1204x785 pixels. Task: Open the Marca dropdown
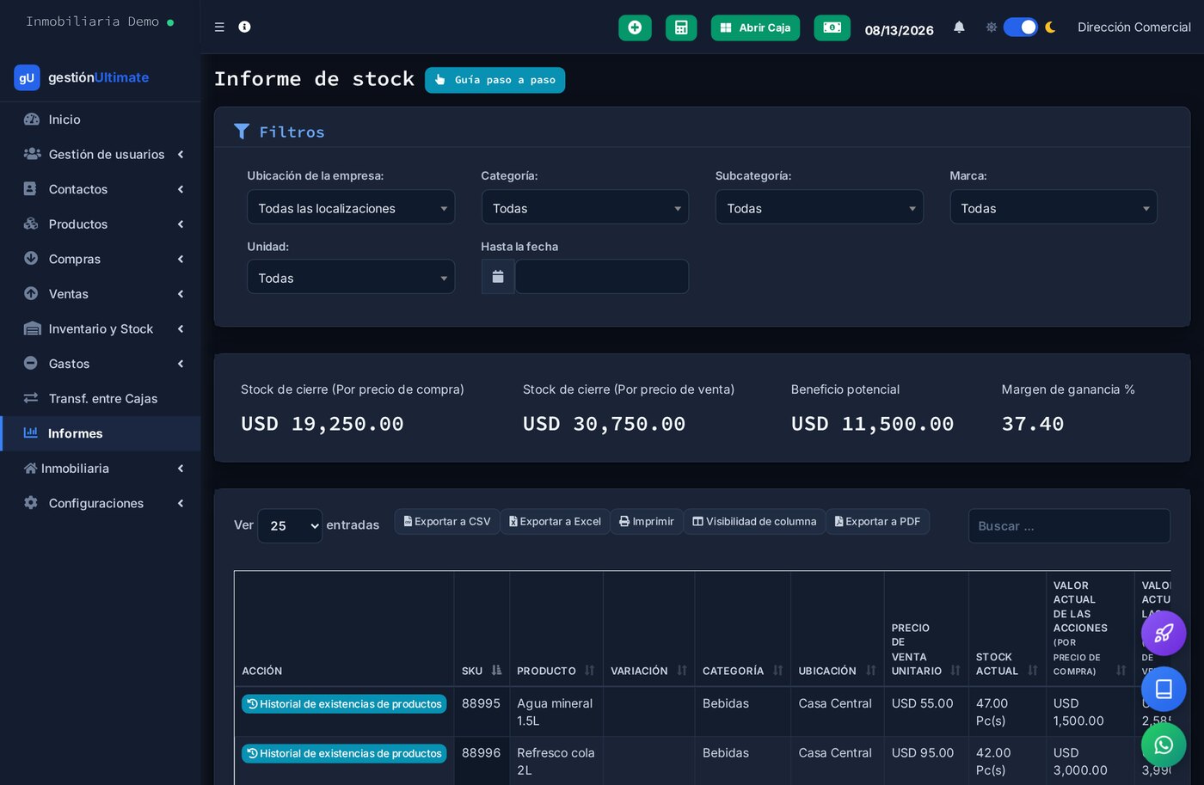pos(1053,207)
